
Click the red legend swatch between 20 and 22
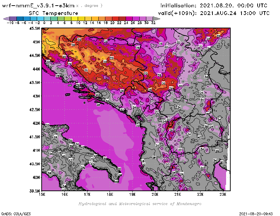pos(115,19)
